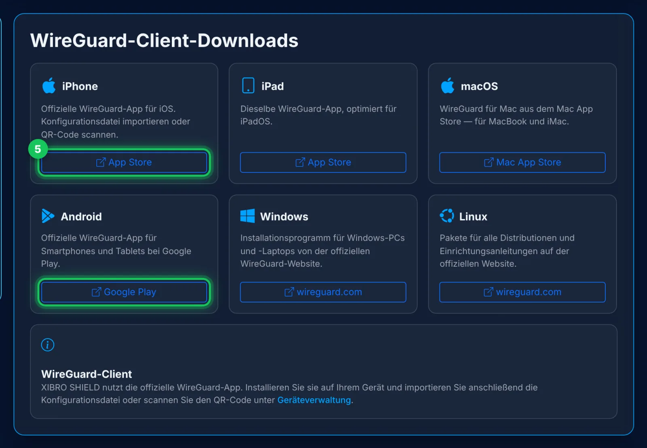Click the macOS card title
Viewport: 647px width, 448px height.
[479, 86]
